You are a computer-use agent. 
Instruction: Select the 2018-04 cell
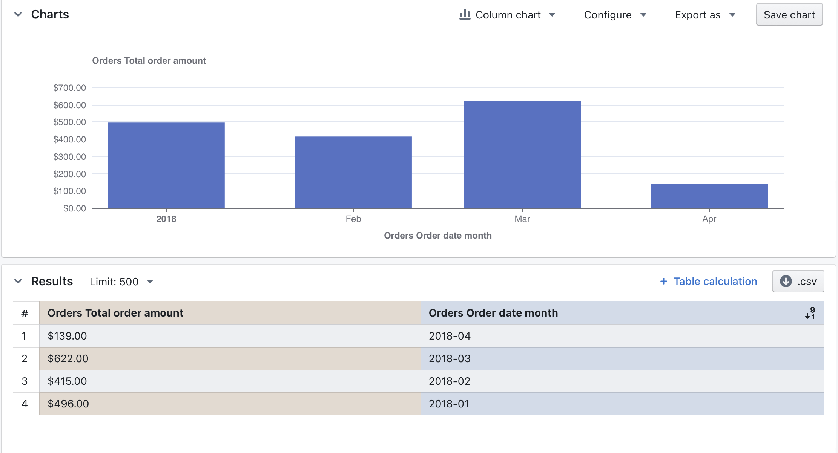pyautogui.click(x=622, y=336)
